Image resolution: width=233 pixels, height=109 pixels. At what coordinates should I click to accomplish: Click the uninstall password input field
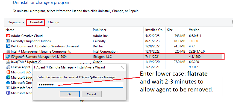click(x=80, y=85)
